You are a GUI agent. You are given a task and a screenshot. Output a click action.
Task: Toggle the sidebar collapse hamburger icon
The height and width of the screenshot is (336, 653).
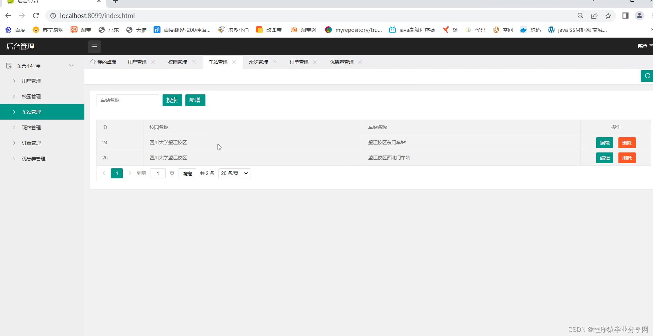[x=94, y=46]
